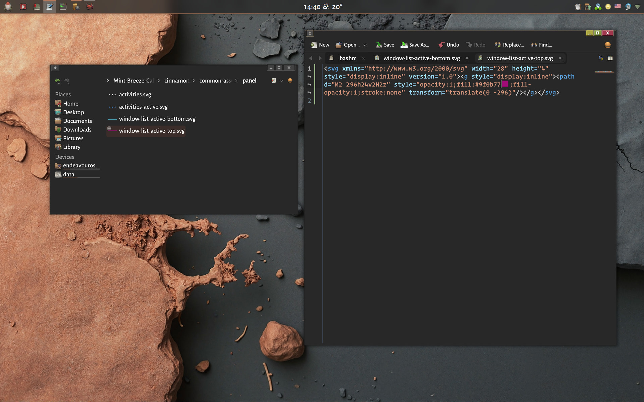Click the New document toolbar icon
The image size is (644, 402).
[x=314, y=45]
